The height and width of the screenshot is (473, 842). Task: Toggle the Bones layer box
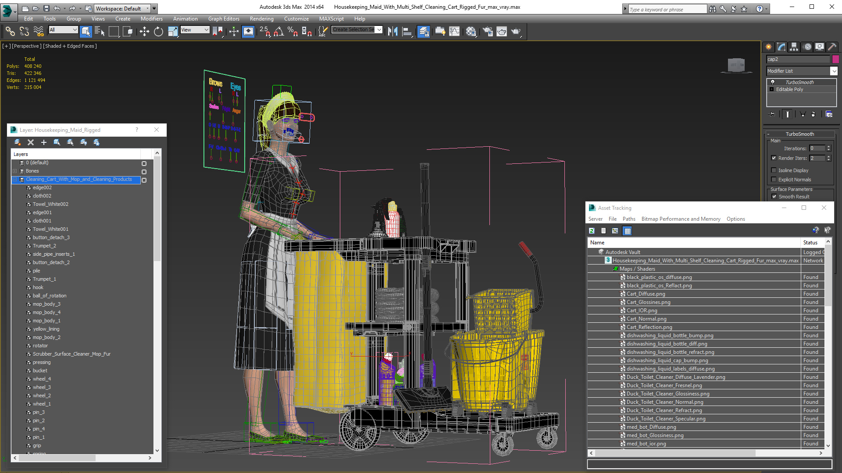(144, 172)
